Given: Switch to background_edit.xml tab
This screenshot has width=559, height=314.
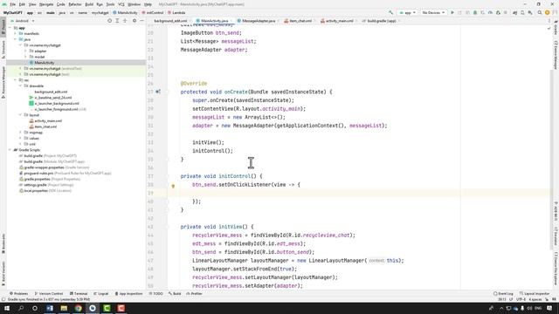Looking at the screenshot, I should point(171,21).
